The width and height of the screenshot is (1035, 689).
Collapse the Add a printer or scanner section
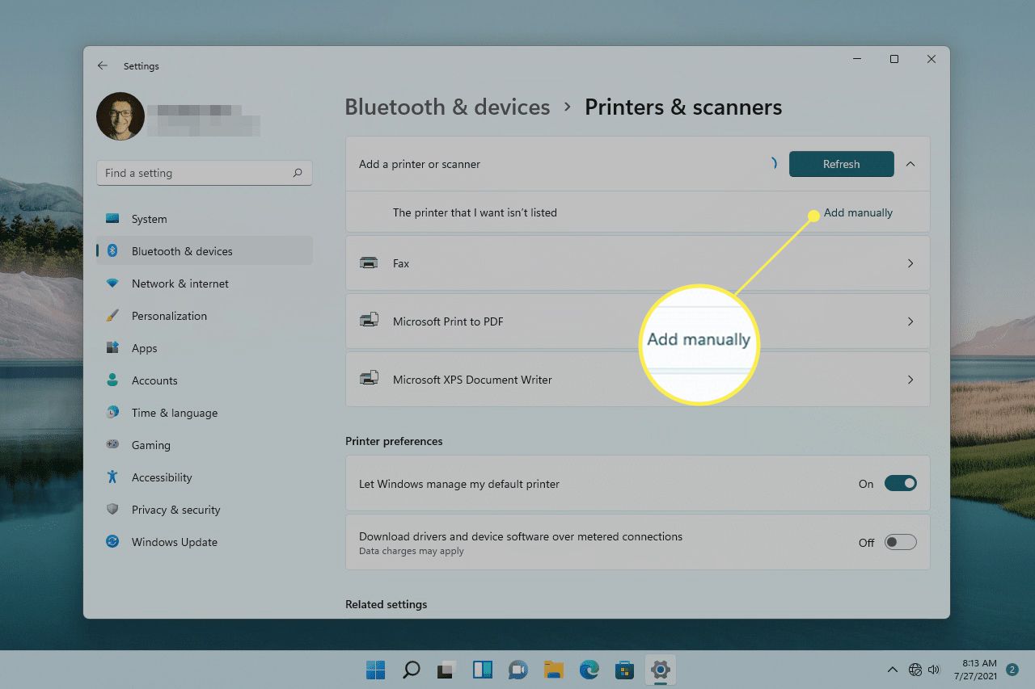[910, 164]
